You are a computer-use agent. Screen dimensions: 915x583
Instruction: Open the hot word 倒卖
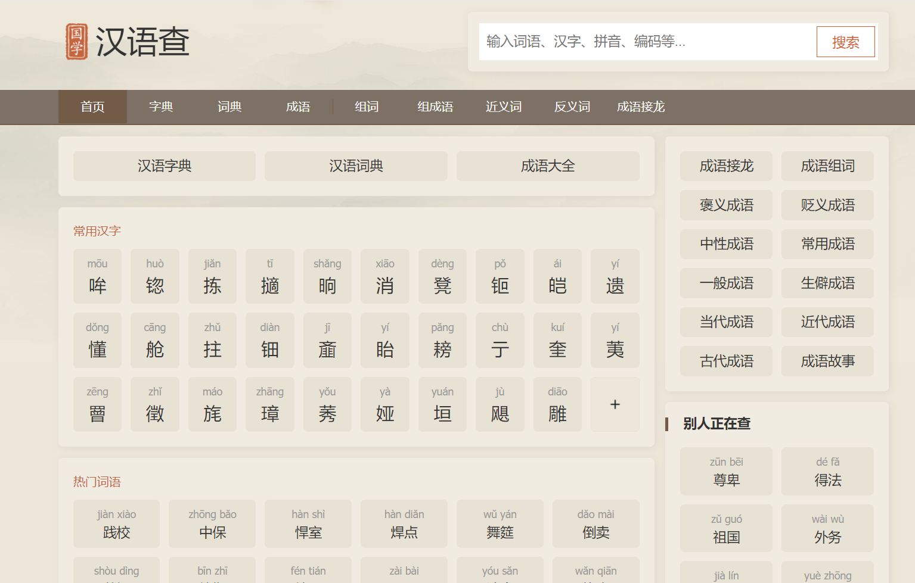(x=595, y=524)
